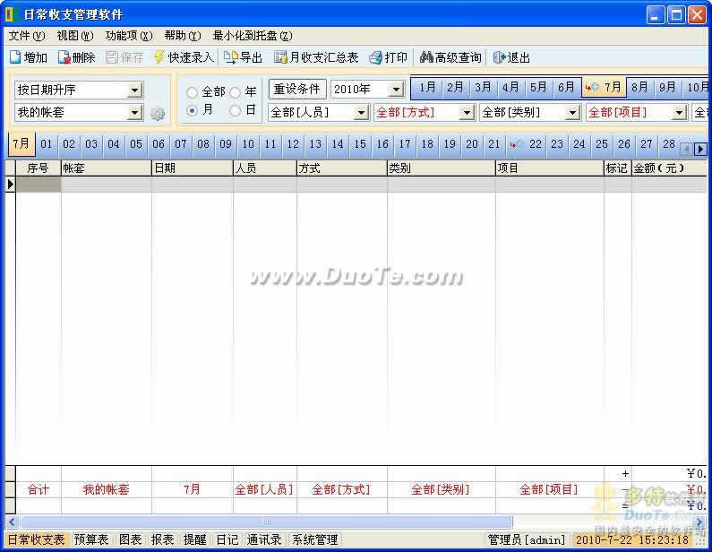Expand the 按日期升序 sort dropdown
712x552 pixels.
click(134, 90)
